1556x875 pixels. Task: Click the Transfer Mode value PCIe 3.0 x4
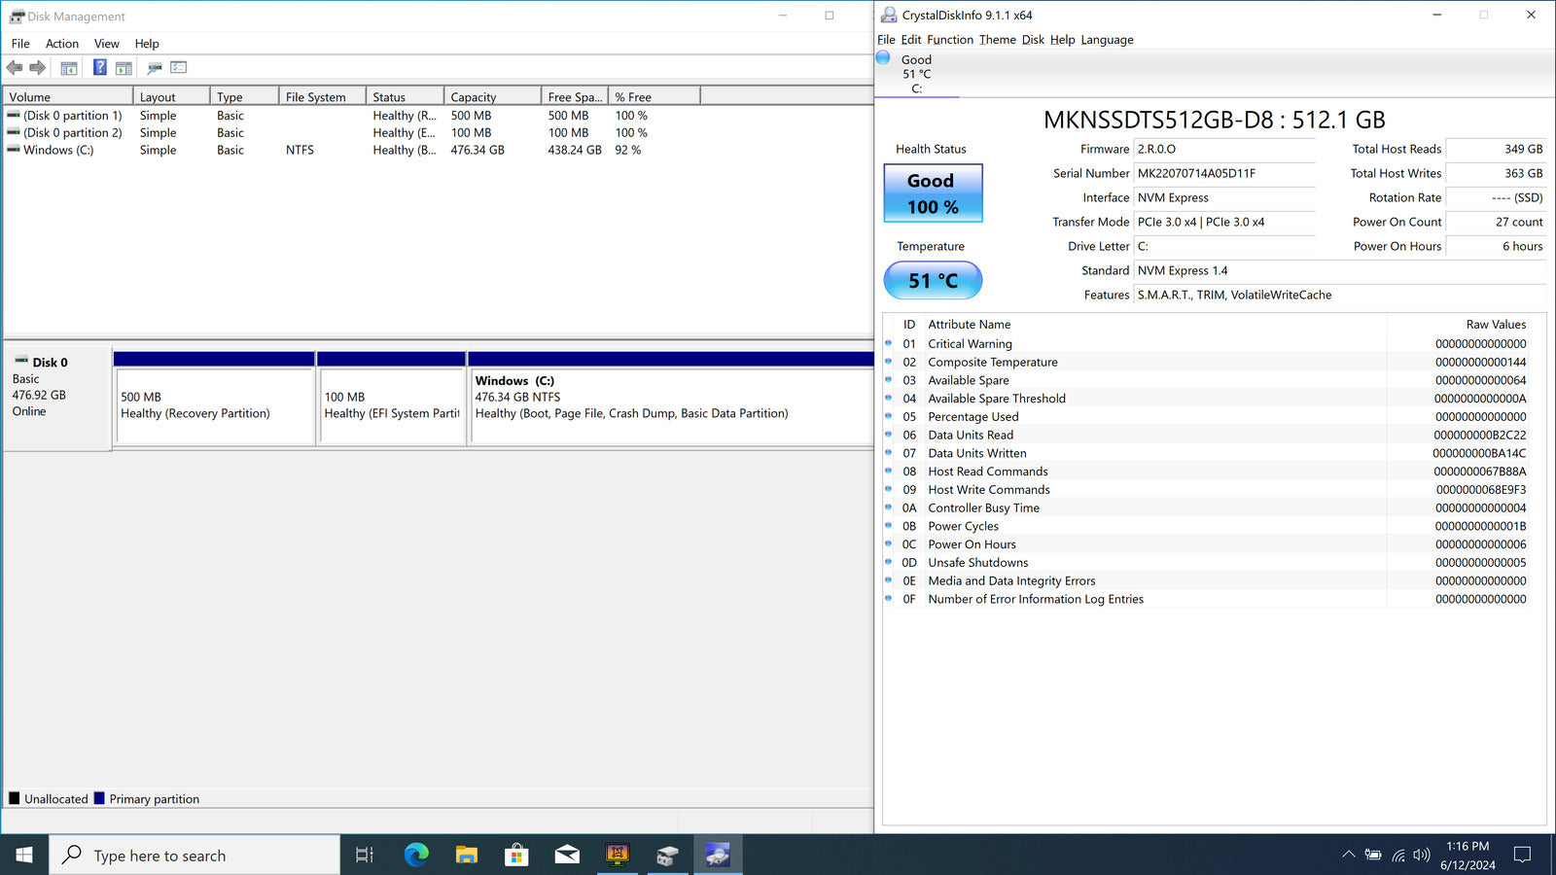(1201, 222)
